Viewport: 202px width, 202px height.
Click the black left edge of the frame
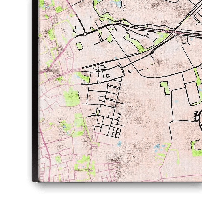click(35, 87)
